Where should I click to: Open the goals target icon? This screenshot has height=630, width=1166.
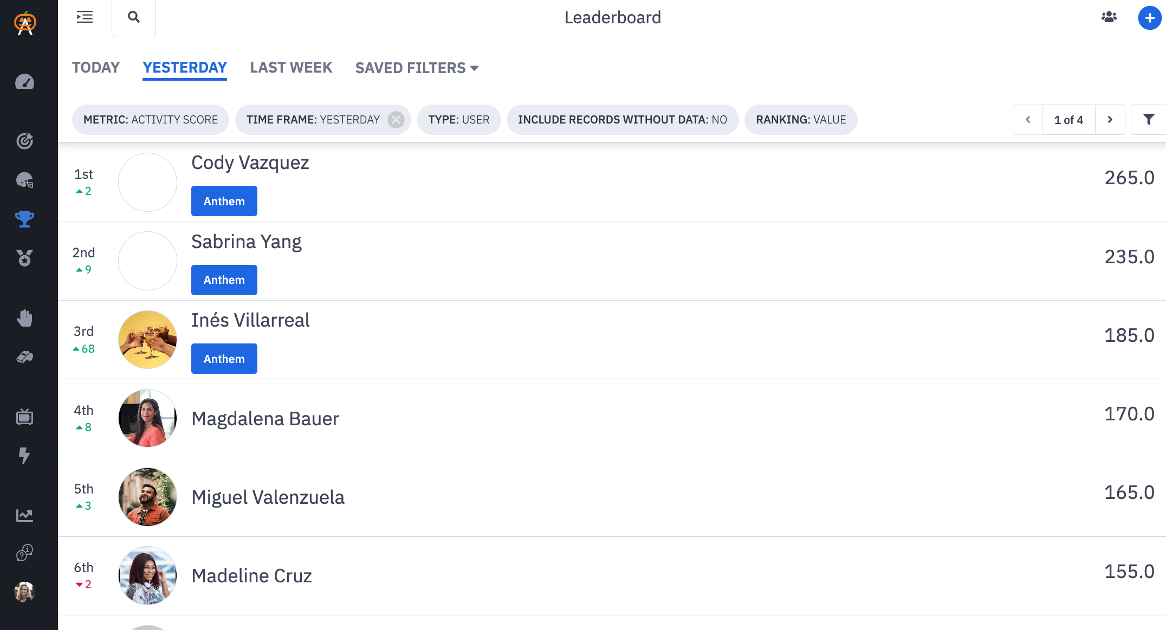coord(24,141)
